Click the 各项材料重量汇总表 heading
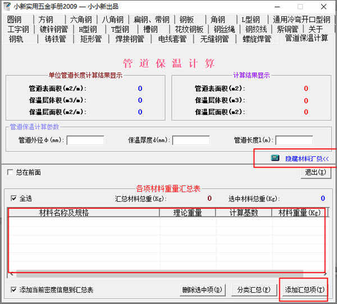Screen dimensions: 337x304 tap(168, 189)
